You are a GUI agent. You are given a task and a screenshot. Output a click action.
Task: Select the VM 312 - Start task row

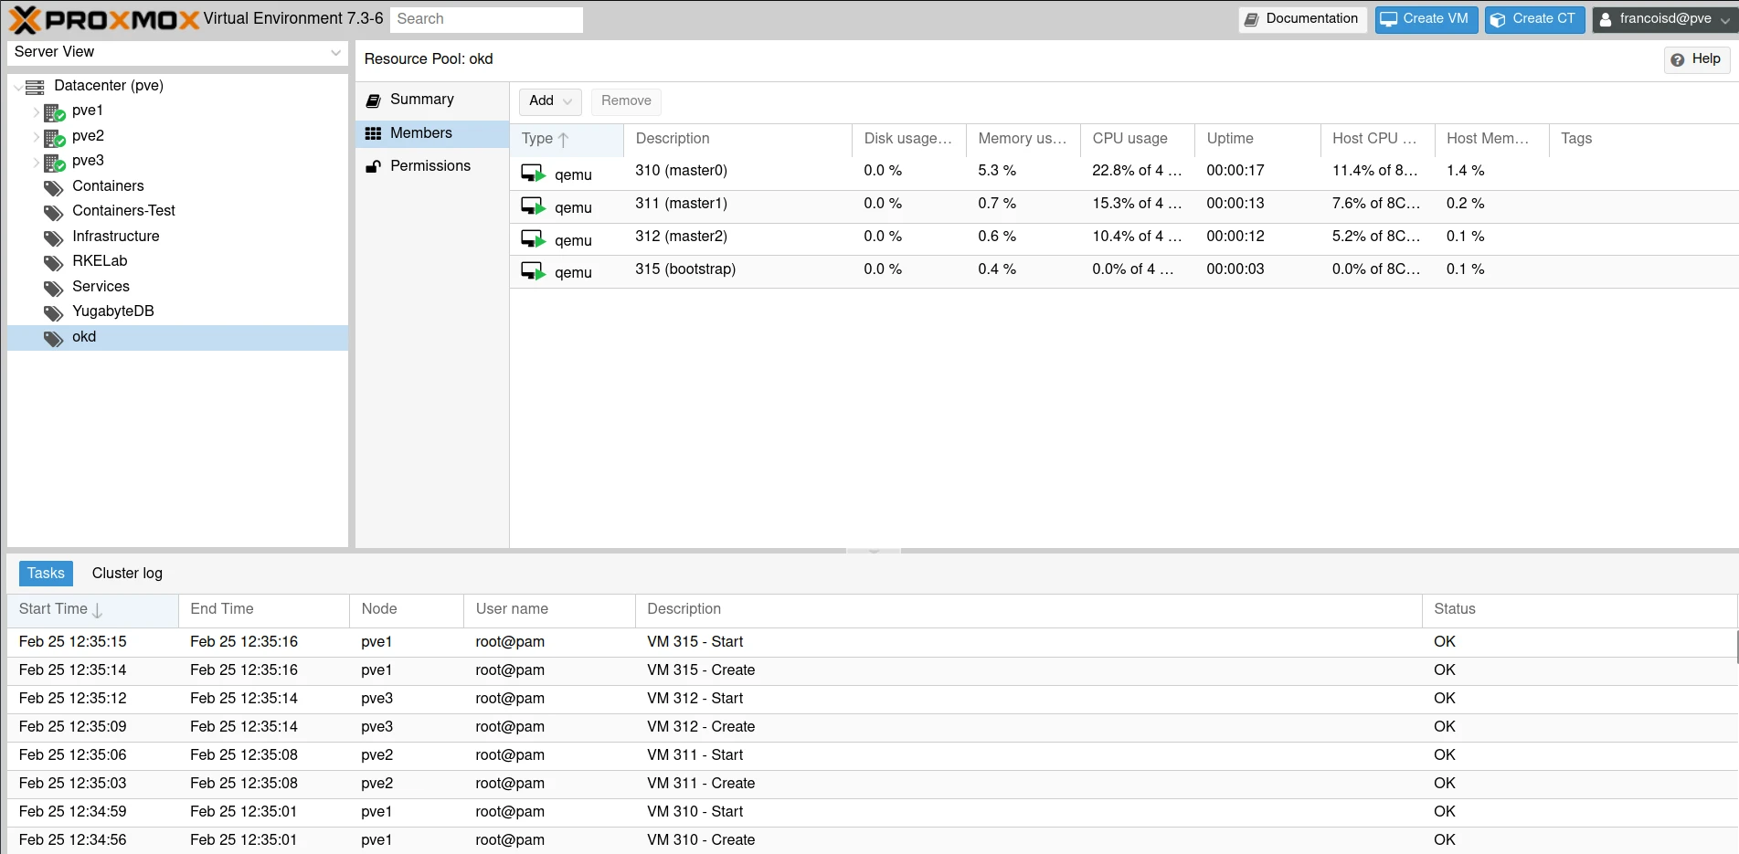click(x=872, y=699)
